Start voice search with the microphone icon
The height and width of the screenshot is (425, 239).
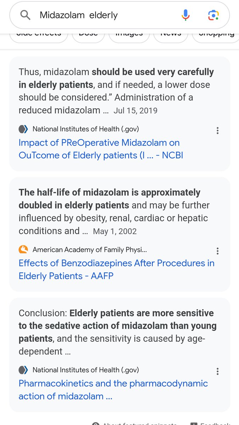(186, 15)
